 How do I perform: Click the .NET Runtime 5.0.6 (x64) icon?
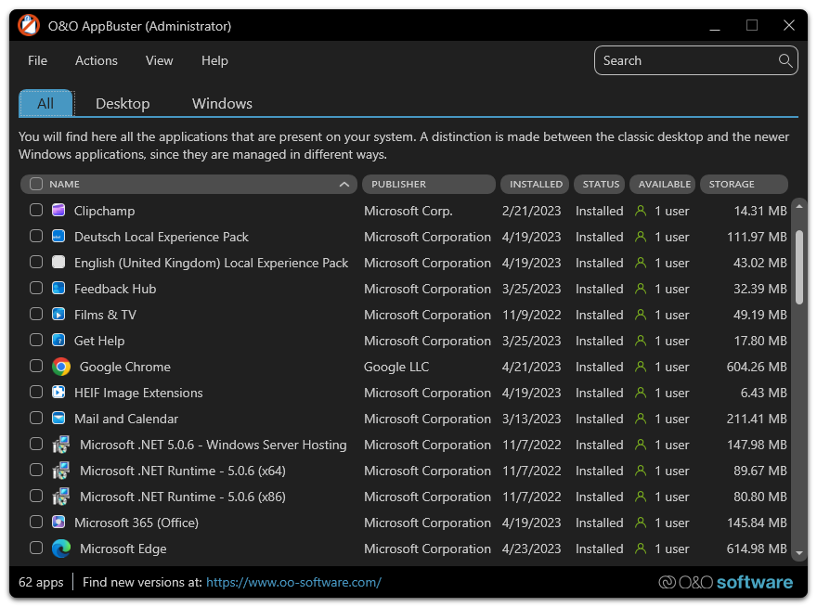pos(61,471)
